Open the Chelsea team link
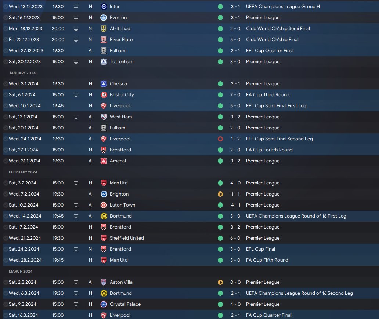The height and width of the screenshot is (319, 379). click(118, 84)
